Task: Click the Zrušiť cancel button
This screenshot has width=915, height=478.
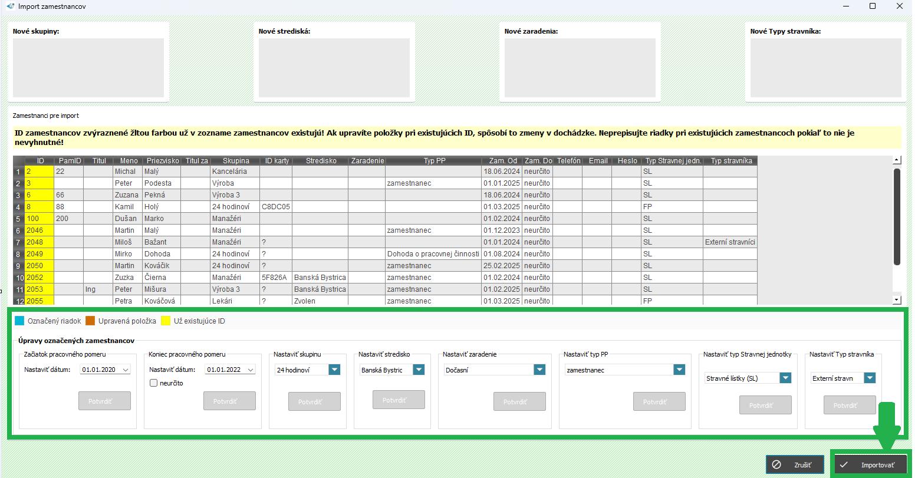Action: point(795,464)
